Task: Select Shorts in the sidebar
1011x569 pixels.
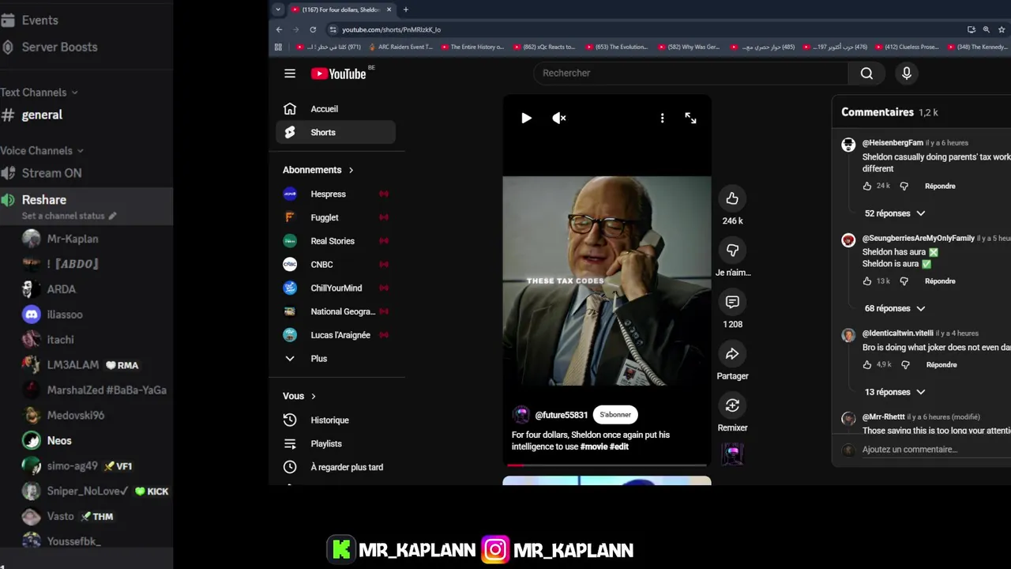Action: point(336,132)
